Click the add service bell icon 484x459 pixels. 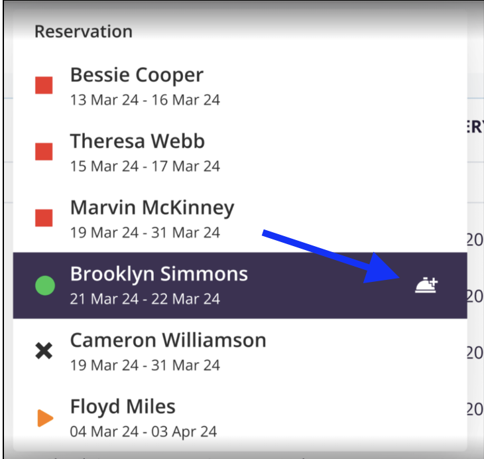pyautogui.click(x=426, y=285)
